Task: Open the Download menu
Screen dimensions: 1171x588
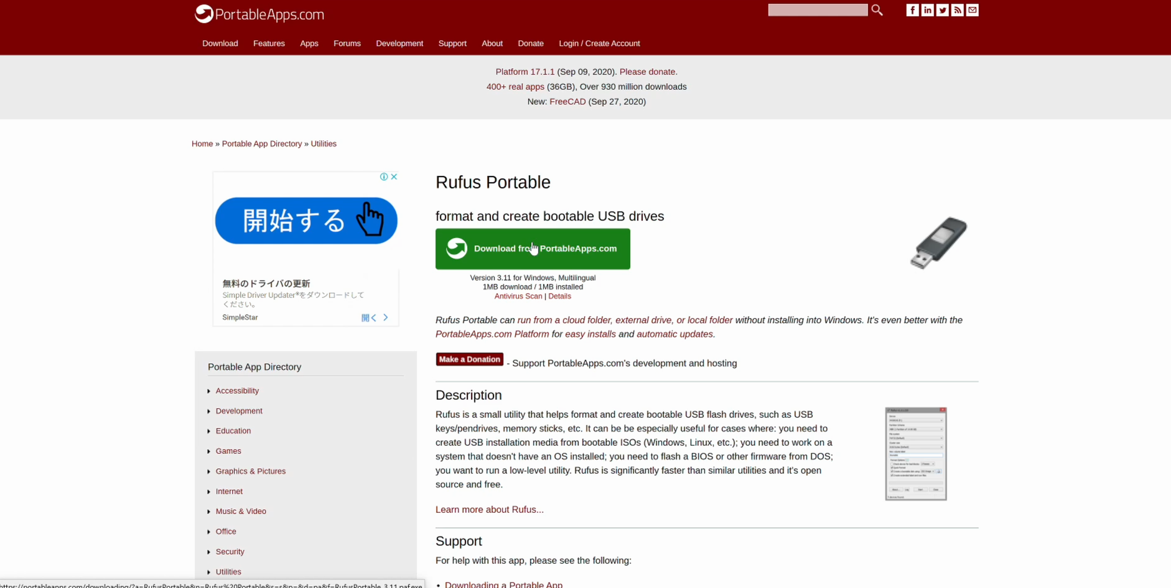Action: click(220, 44)
